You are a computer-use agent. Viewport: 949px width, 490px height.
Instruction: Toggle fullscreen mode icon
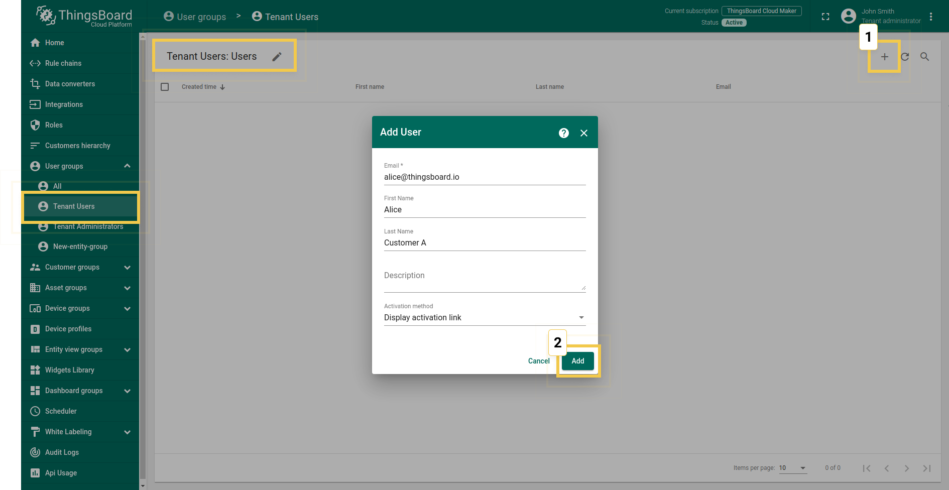tap(825, 17)
